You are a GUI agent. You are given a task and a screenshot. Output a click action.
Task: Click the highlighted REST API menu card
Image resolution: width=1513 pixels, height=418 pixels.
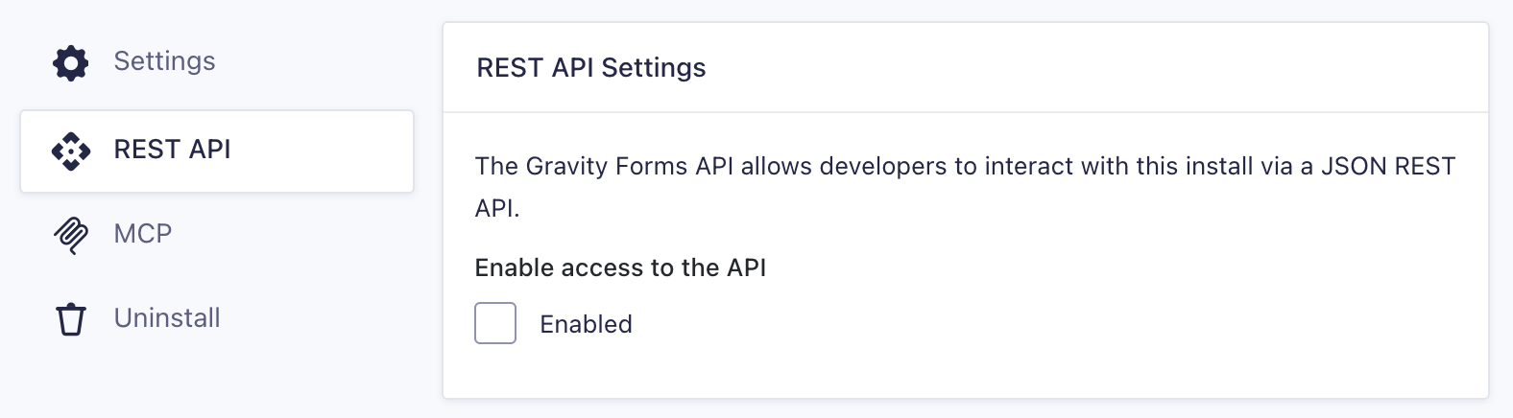click(x=217, y=151)
